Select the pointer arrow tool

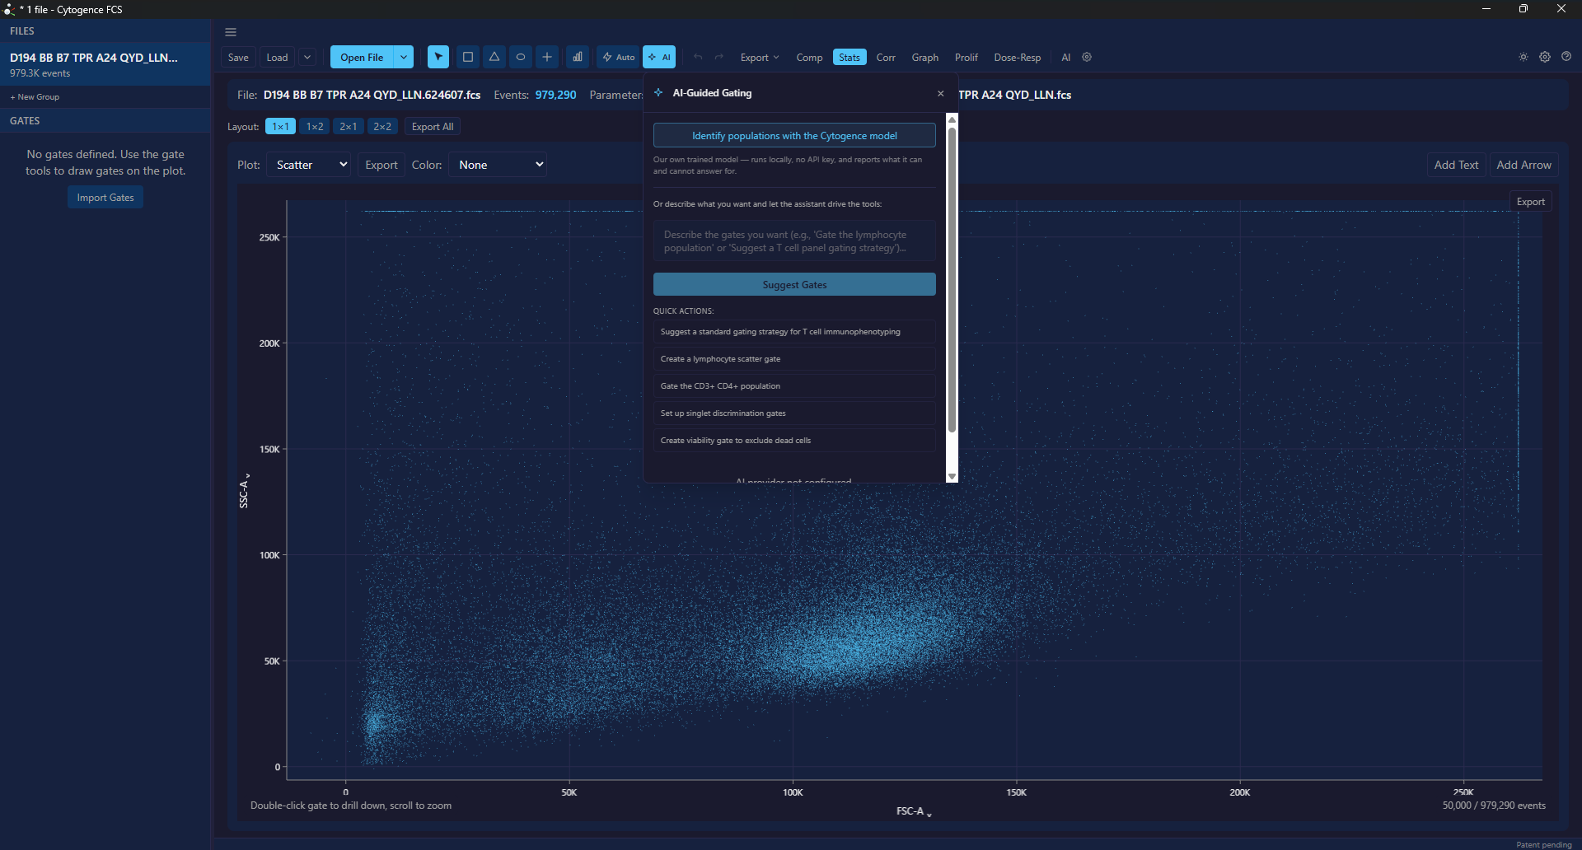point(438,57)
